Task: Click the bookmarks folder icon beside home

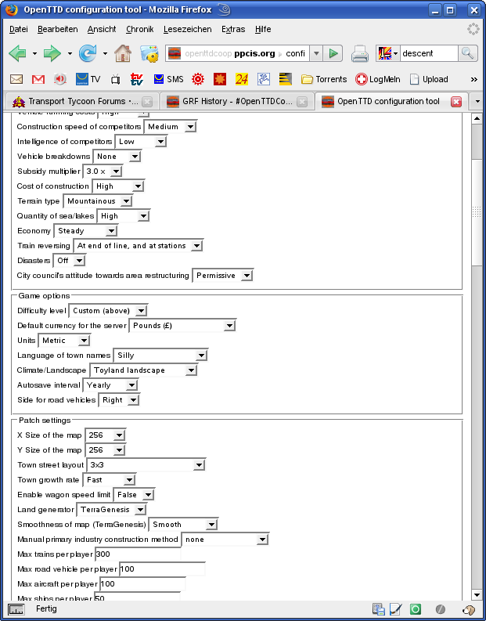Action: (x=149, y=53)
